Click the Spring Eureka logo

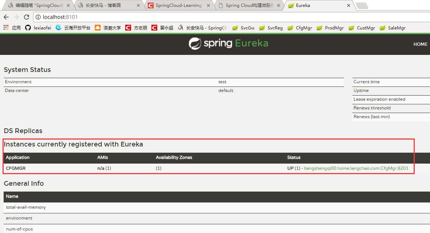[228, 44]
